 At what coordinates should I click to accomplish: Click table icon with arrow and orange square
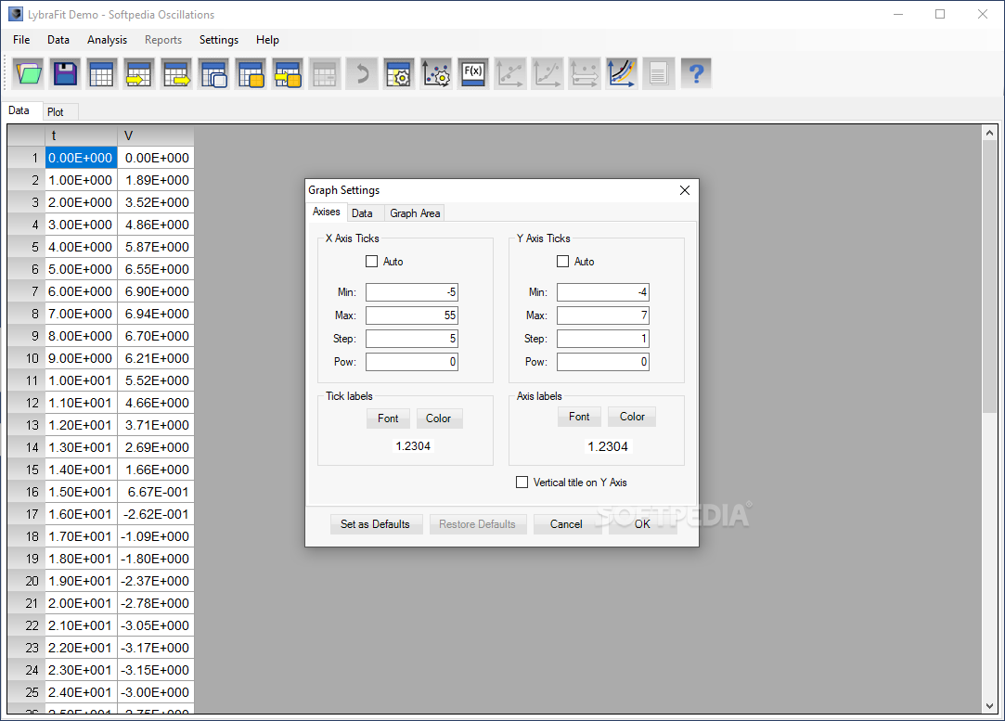[288, 73]
